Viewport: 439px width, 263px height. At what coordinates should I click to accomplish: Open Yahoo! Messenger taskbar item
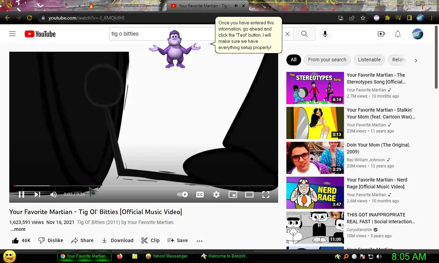coord(170,256)
